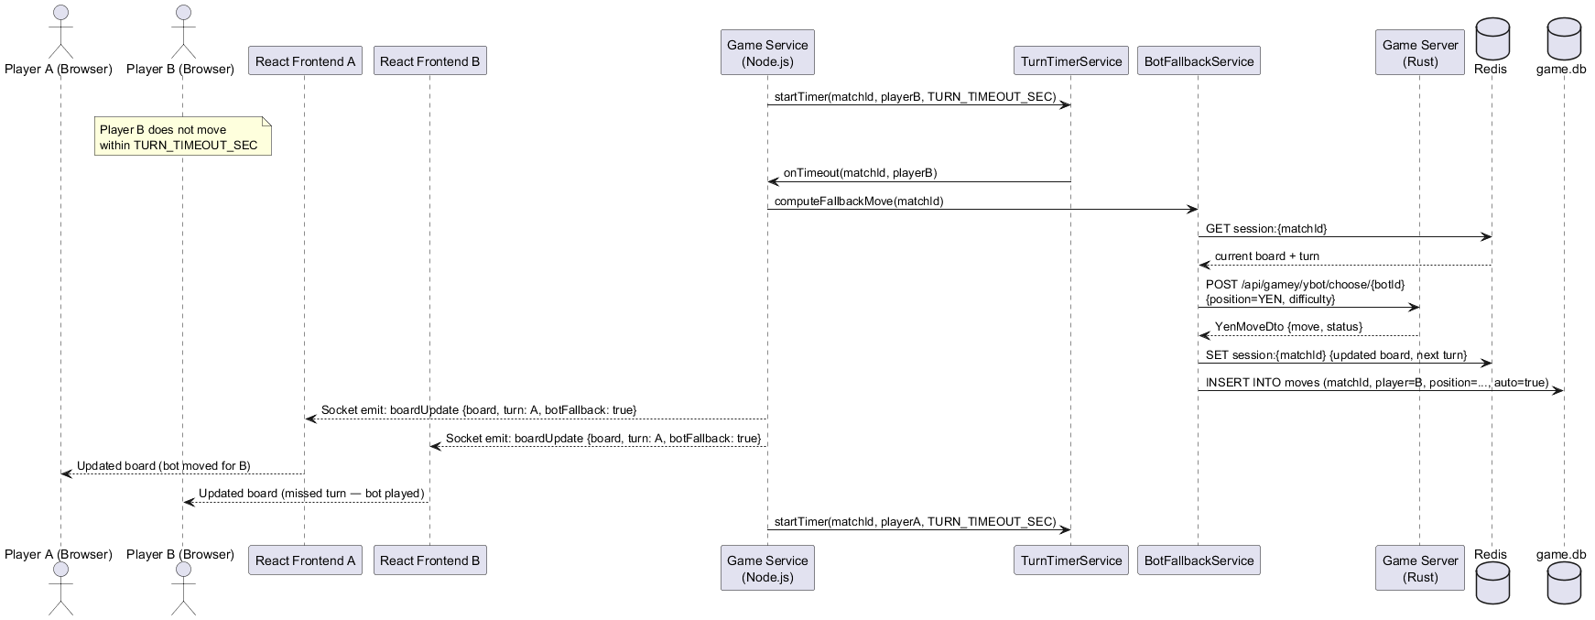The width and height of the screenshot is (1595, 620).
Task: Select the 'GET session:{matchId}' message text
Action: pyautogui.click(x=1265, y=228)
